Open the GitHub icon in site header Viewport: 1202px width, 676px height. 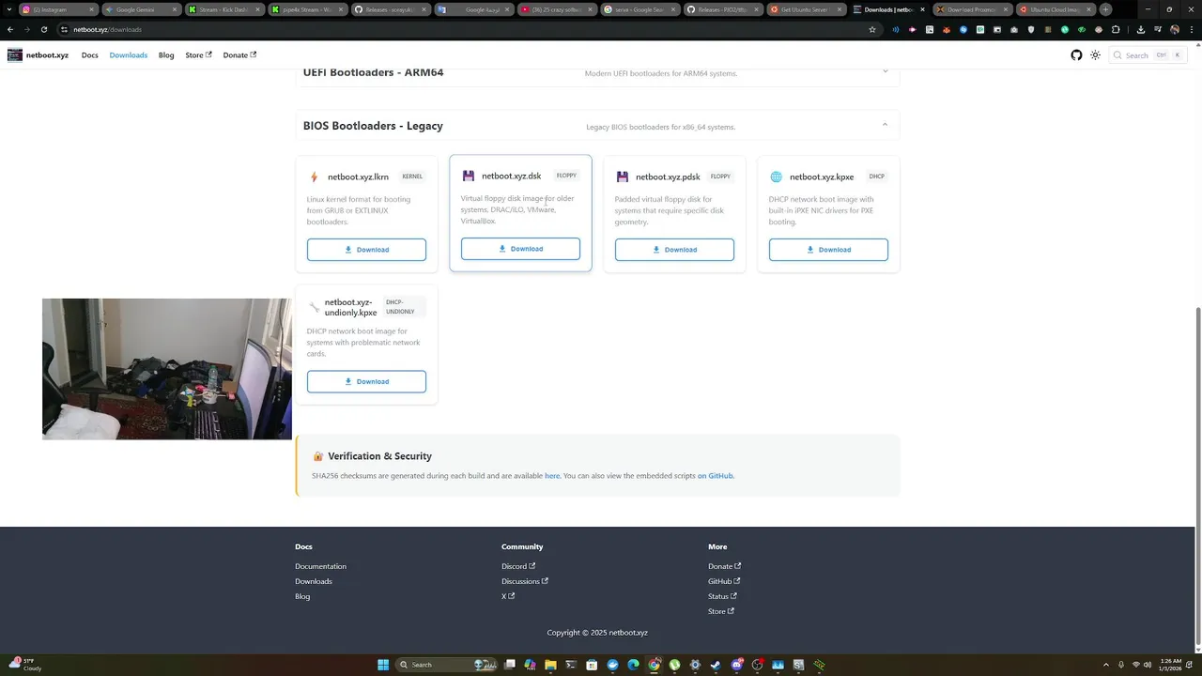(1076, 55)
